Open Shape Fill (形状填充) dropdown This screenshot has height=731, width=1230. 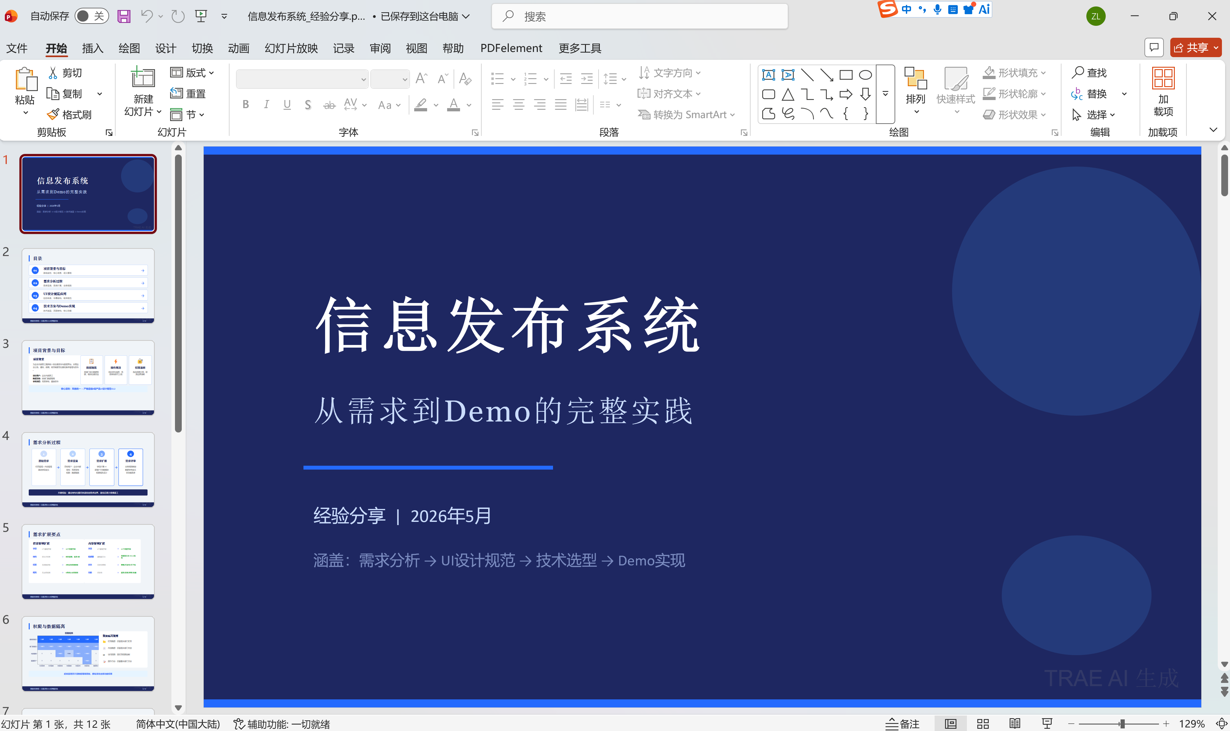click(x=1014, y=73)
